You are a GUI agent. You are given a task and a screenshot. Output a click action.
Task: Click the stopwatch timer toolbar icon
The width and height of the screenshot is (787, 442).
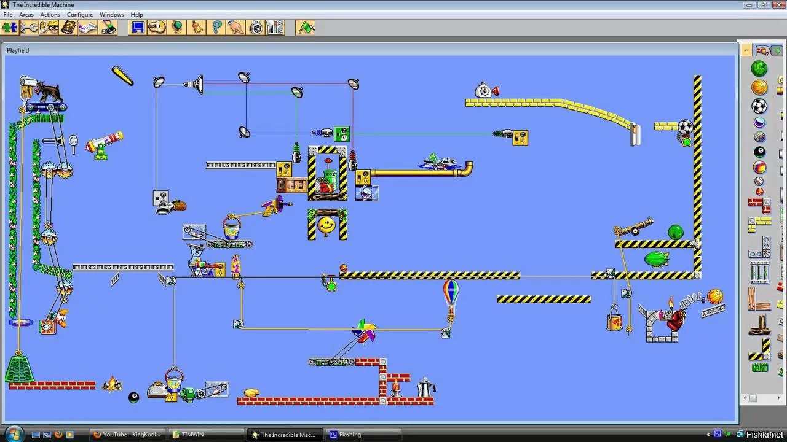click(x=256, y=28)
